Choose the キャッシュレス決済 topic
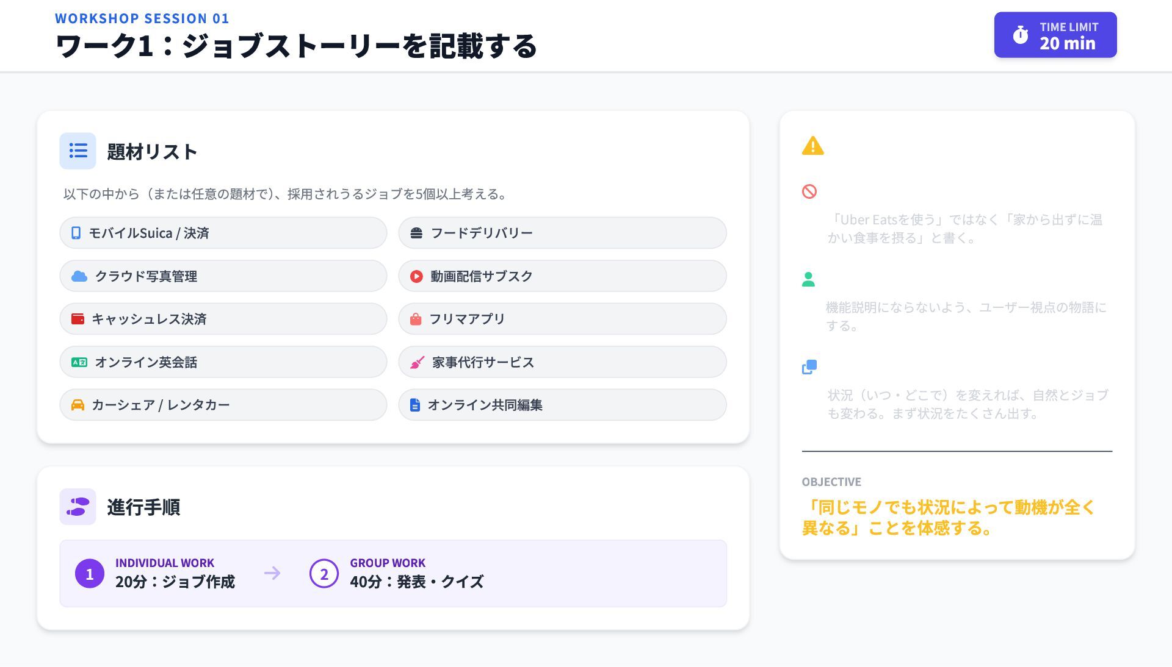 point(223,319)
